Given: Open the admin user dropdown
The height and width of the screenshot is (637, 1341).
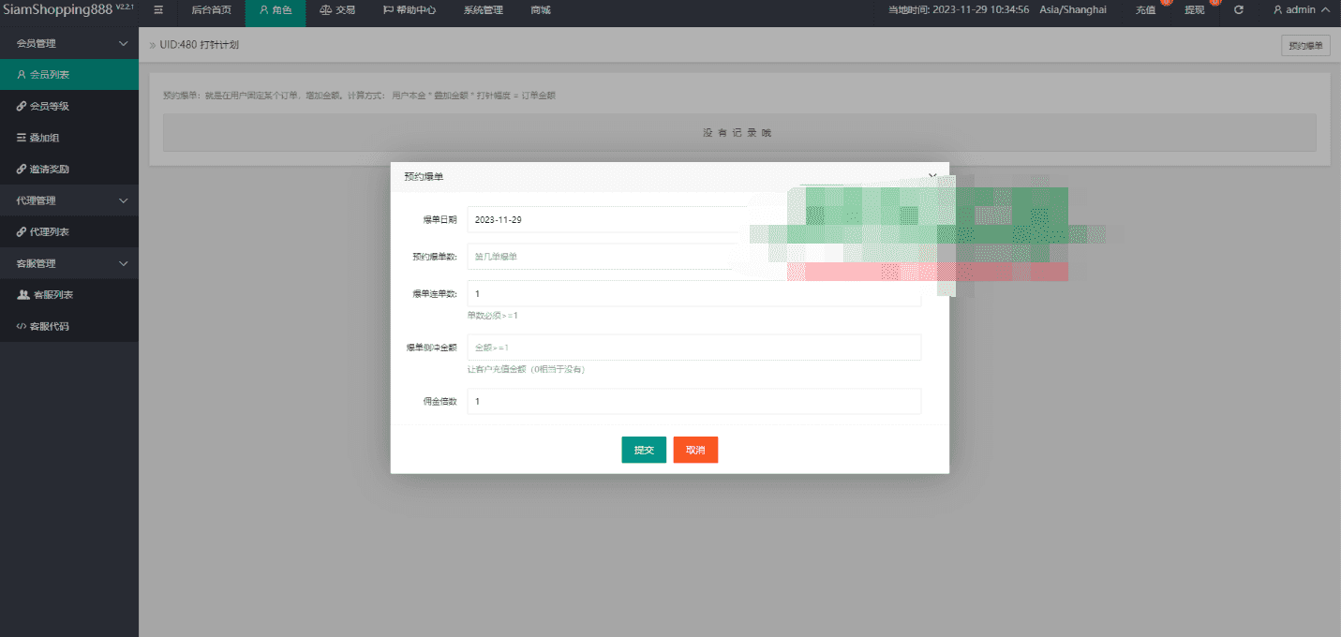Looking at the screenshot, I should tap(1301, 10).
